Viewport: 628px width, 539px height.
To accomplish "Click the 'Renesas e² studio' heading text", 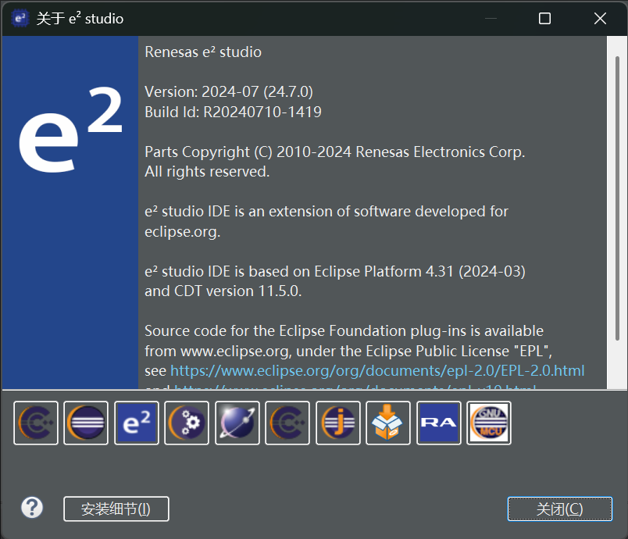I will [203, 52].
